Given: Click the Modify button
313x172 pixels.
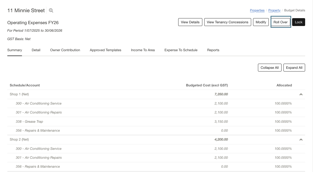Looking at the screenshot, I should pyautogui.click(x=261, y=22).
